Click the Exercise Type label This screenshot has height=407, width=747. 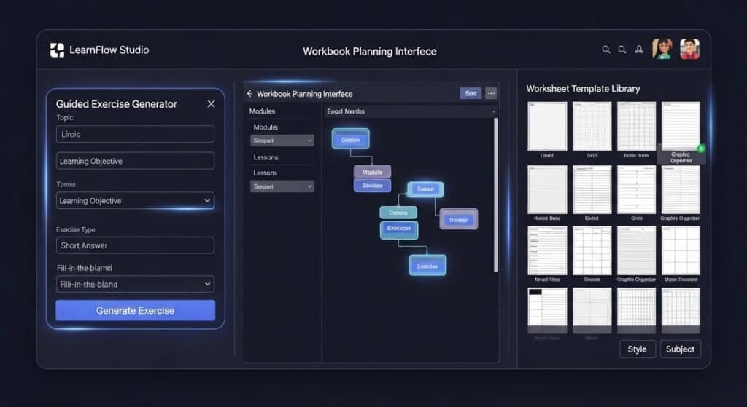click(x=76, y=229)
